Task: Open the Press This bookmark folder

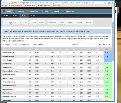Action: 56,6
